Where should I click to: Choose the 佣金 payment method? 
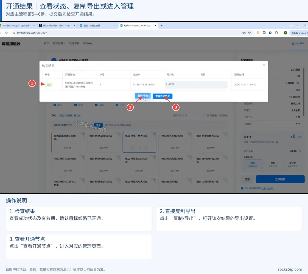click(273, 164)
